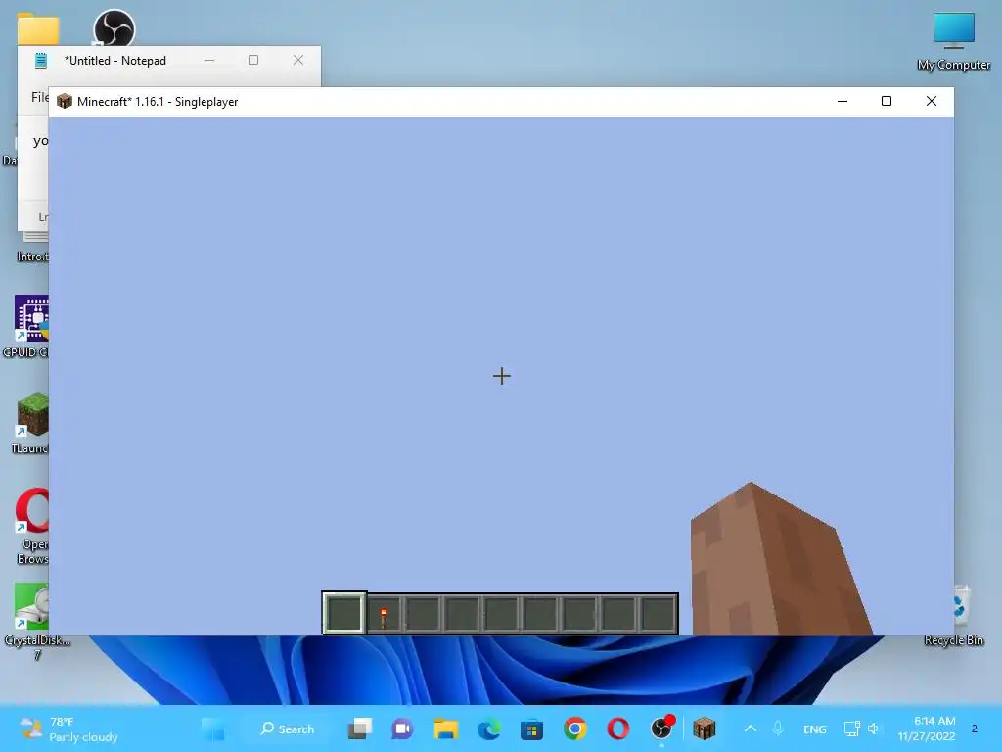Image resolution: width=1002 pixels, height=752 pixels.
Task: Minimize the Notepad window
Action: [209, 60]
